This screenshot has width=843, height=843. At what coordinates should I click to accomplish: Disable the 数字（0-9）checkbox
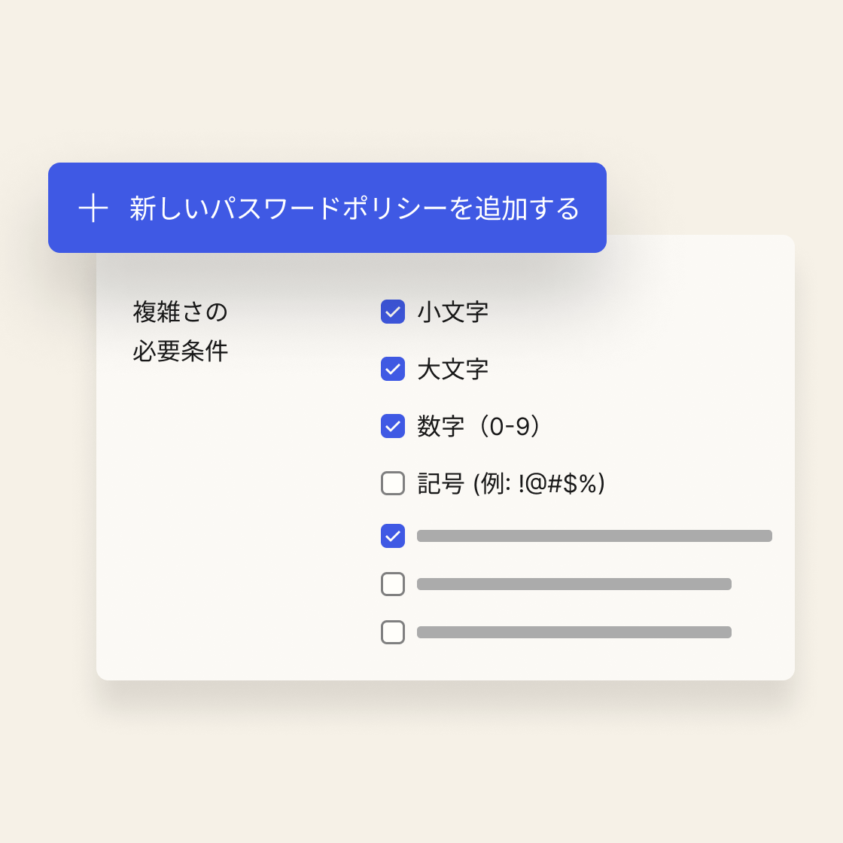click(393, 426)
